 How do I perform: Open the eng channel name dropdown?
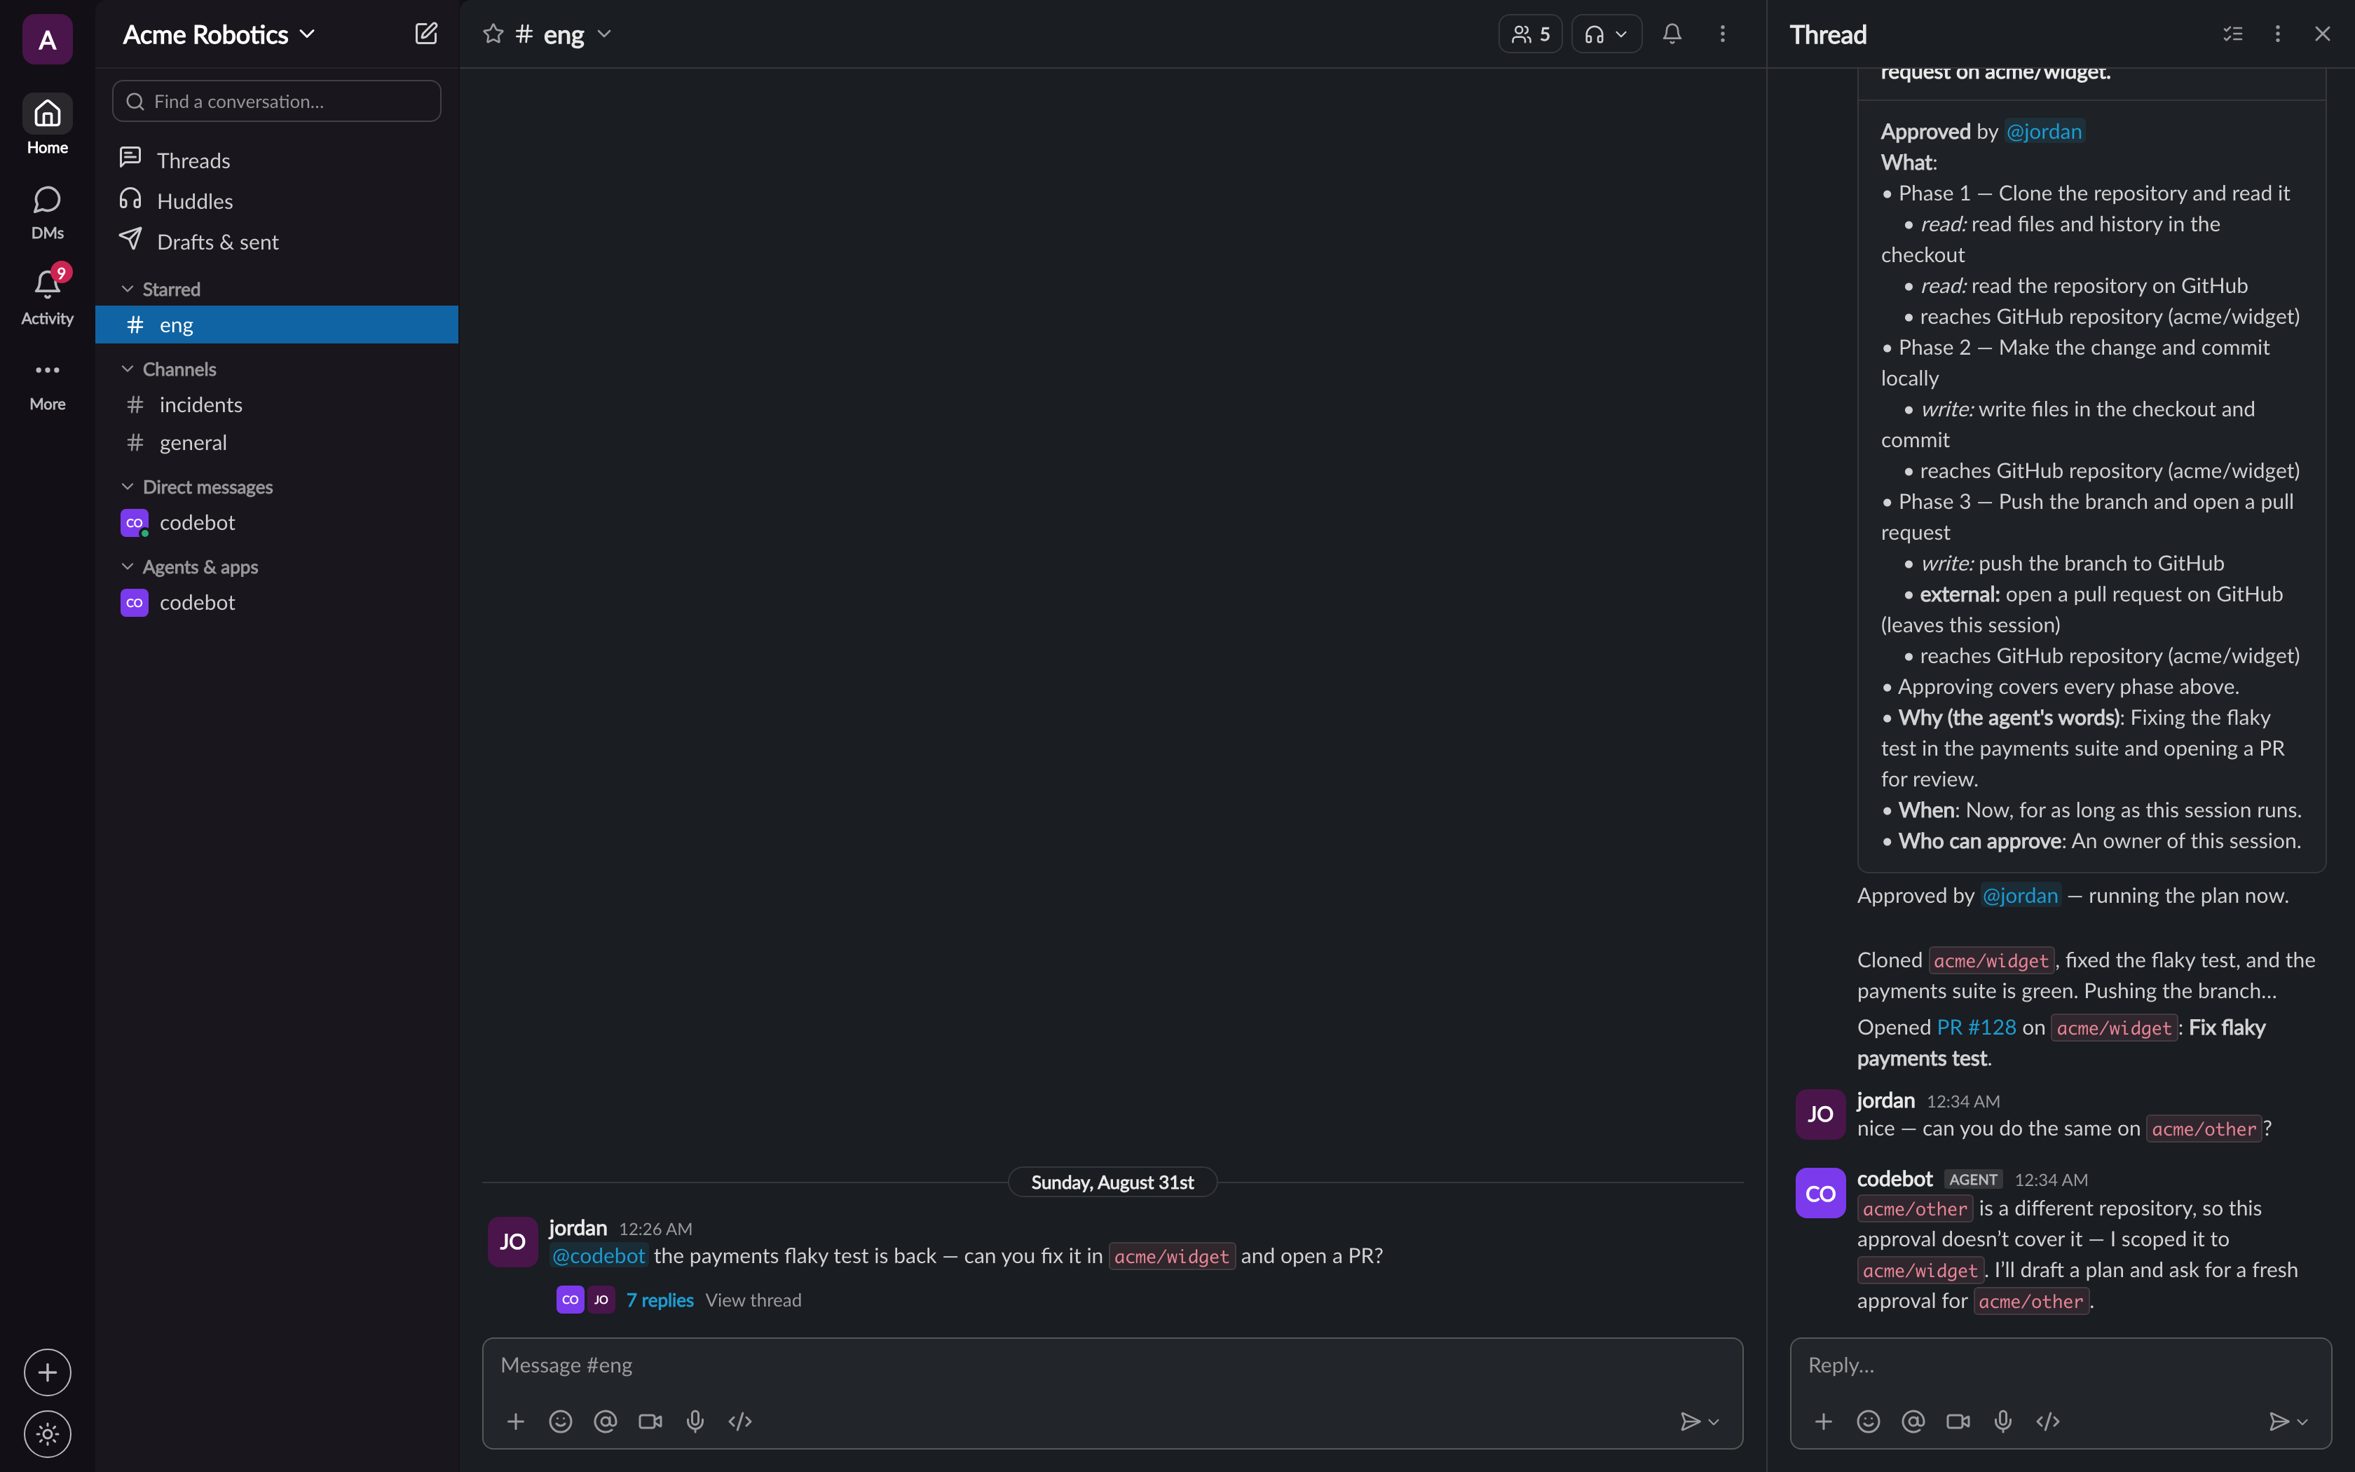point(604,34)
